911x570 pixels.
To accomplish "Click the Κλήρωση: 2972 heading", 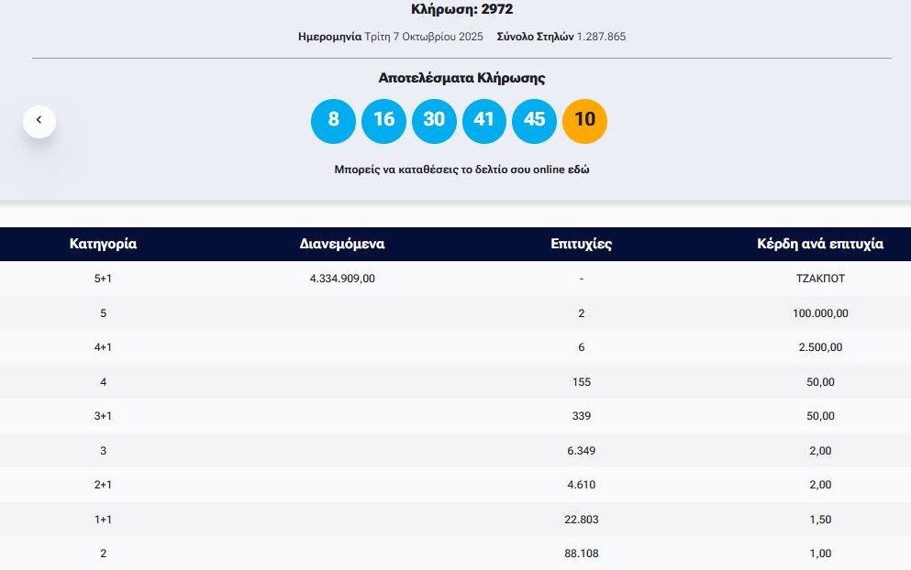I will click(x=461, y=9).
